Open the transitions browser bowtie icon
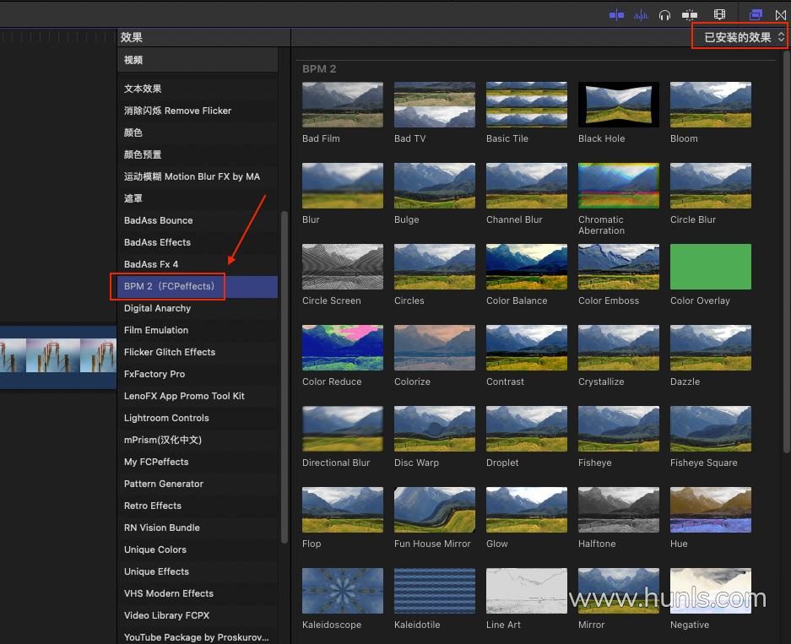The height and width of the screenshot is (644, 791). pos(781,14)
